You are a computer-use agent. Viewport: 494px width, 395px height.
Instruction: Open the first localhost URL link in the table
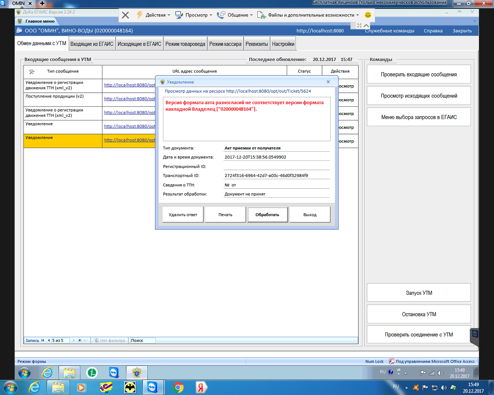point(129,85)
